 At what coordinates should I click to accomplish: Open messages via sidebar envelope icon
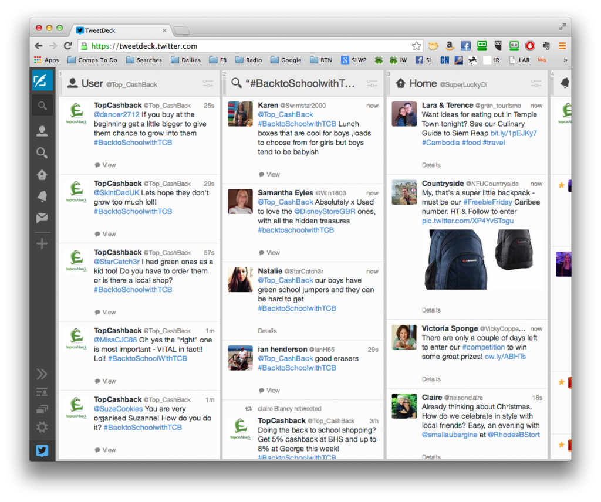(42, 218)
